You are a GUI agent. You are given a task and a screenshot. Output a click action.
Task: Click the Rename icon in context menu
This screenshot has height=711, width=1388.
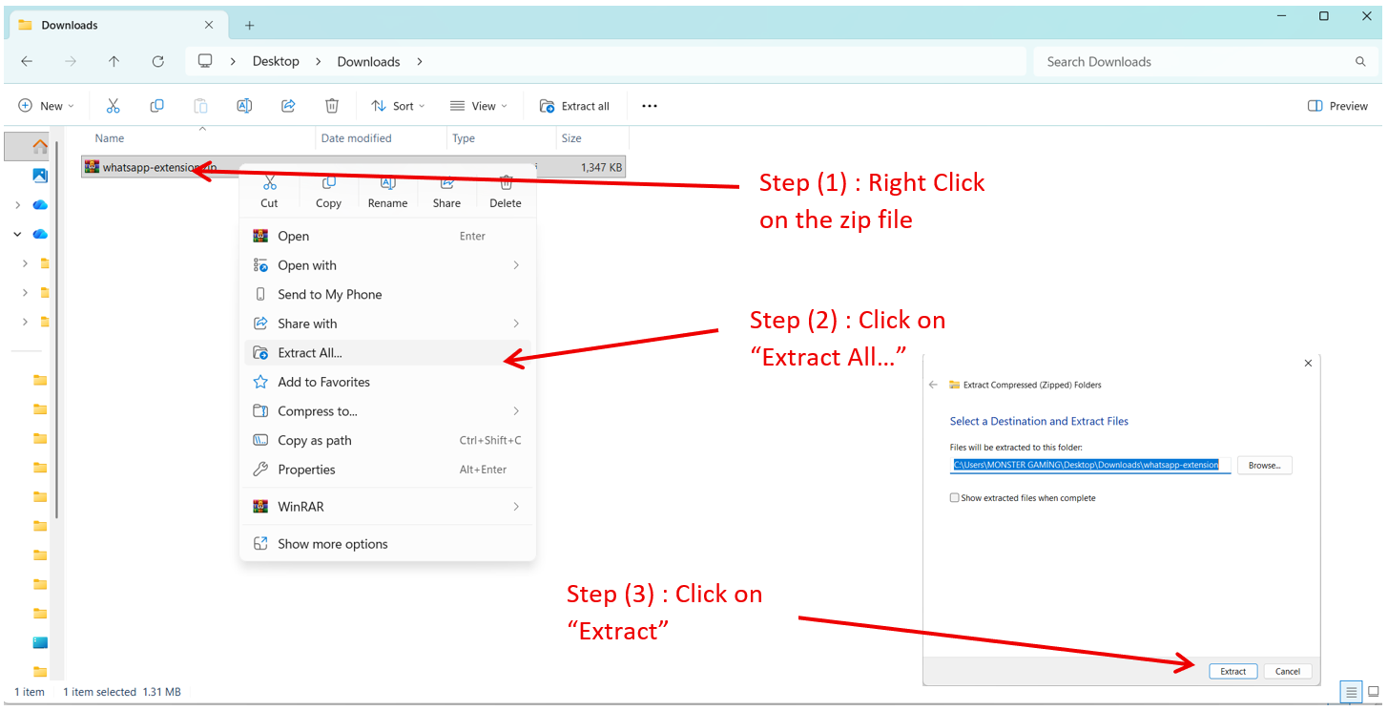387,184
